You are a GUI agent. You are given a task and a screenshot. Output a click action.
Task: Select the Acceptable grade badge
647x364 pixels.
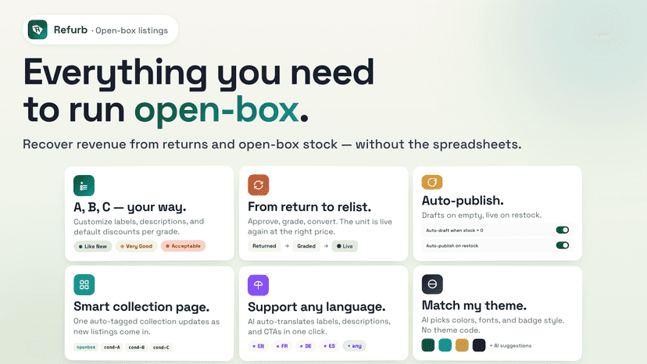(183, 246)
